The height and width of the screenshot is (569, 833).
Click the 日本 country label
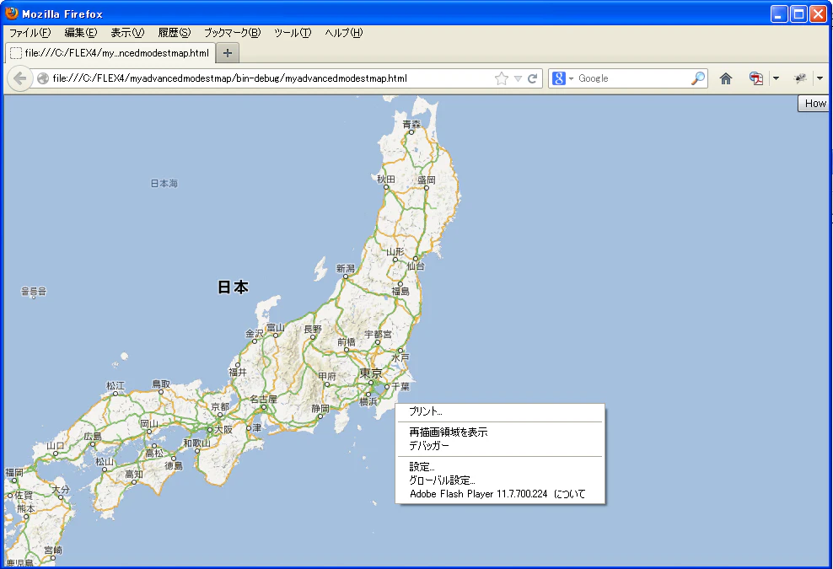pos(234,287)
